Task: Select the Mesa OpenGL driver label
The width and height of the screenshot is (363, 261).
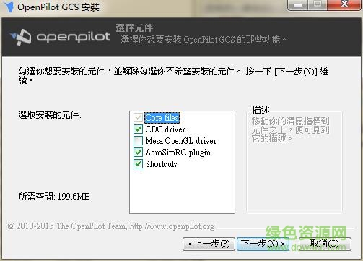Action: (x=181, y=141)
